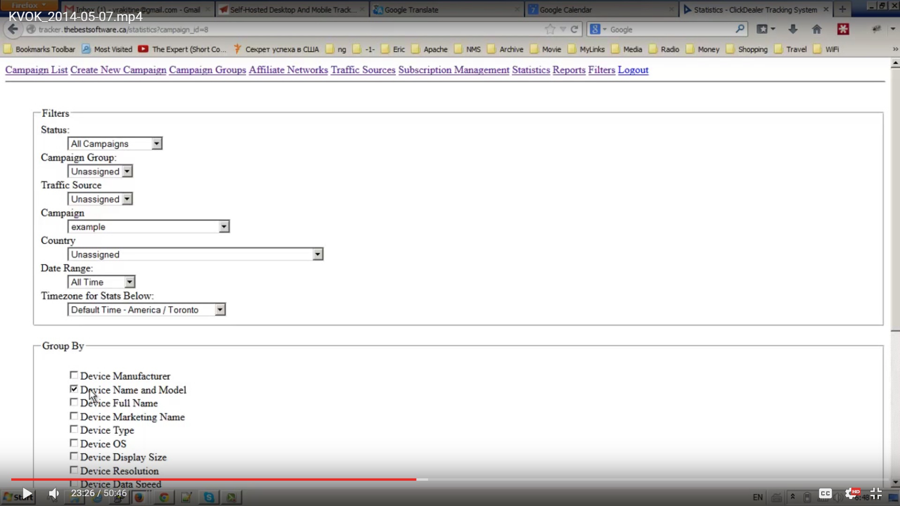
Task: Open Country dropdown
Action: coord(195,254)
